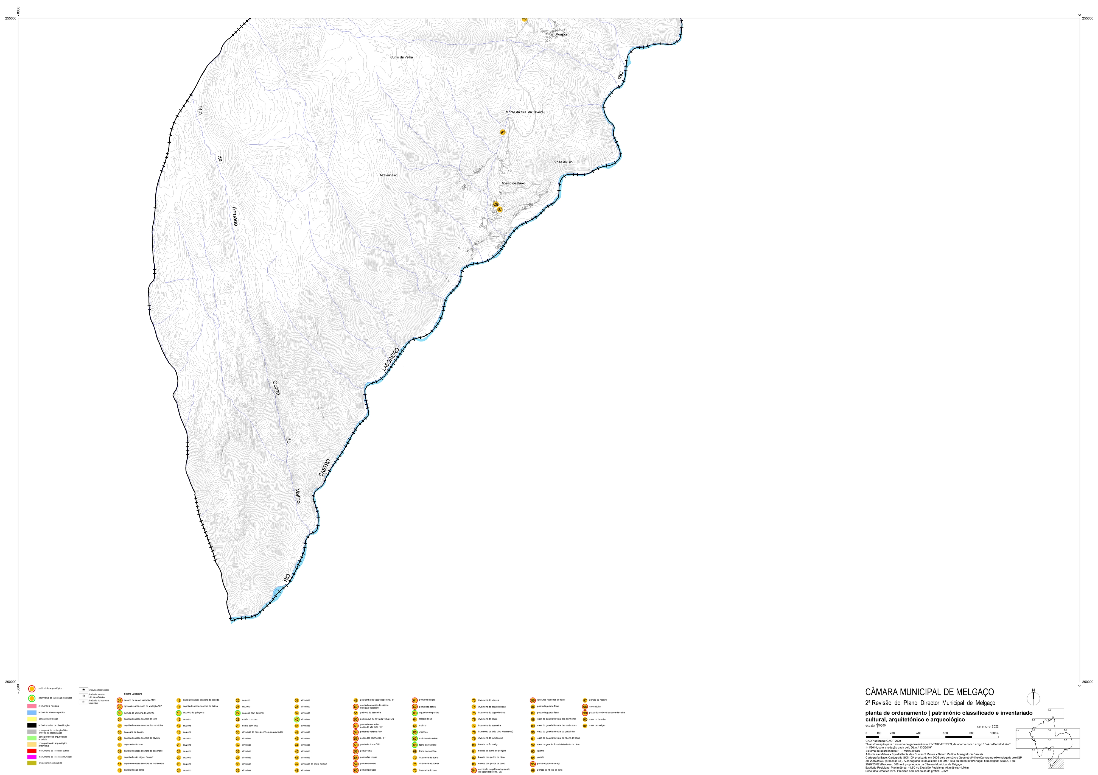Click the black-and-white scale bar

coord(932,737)
